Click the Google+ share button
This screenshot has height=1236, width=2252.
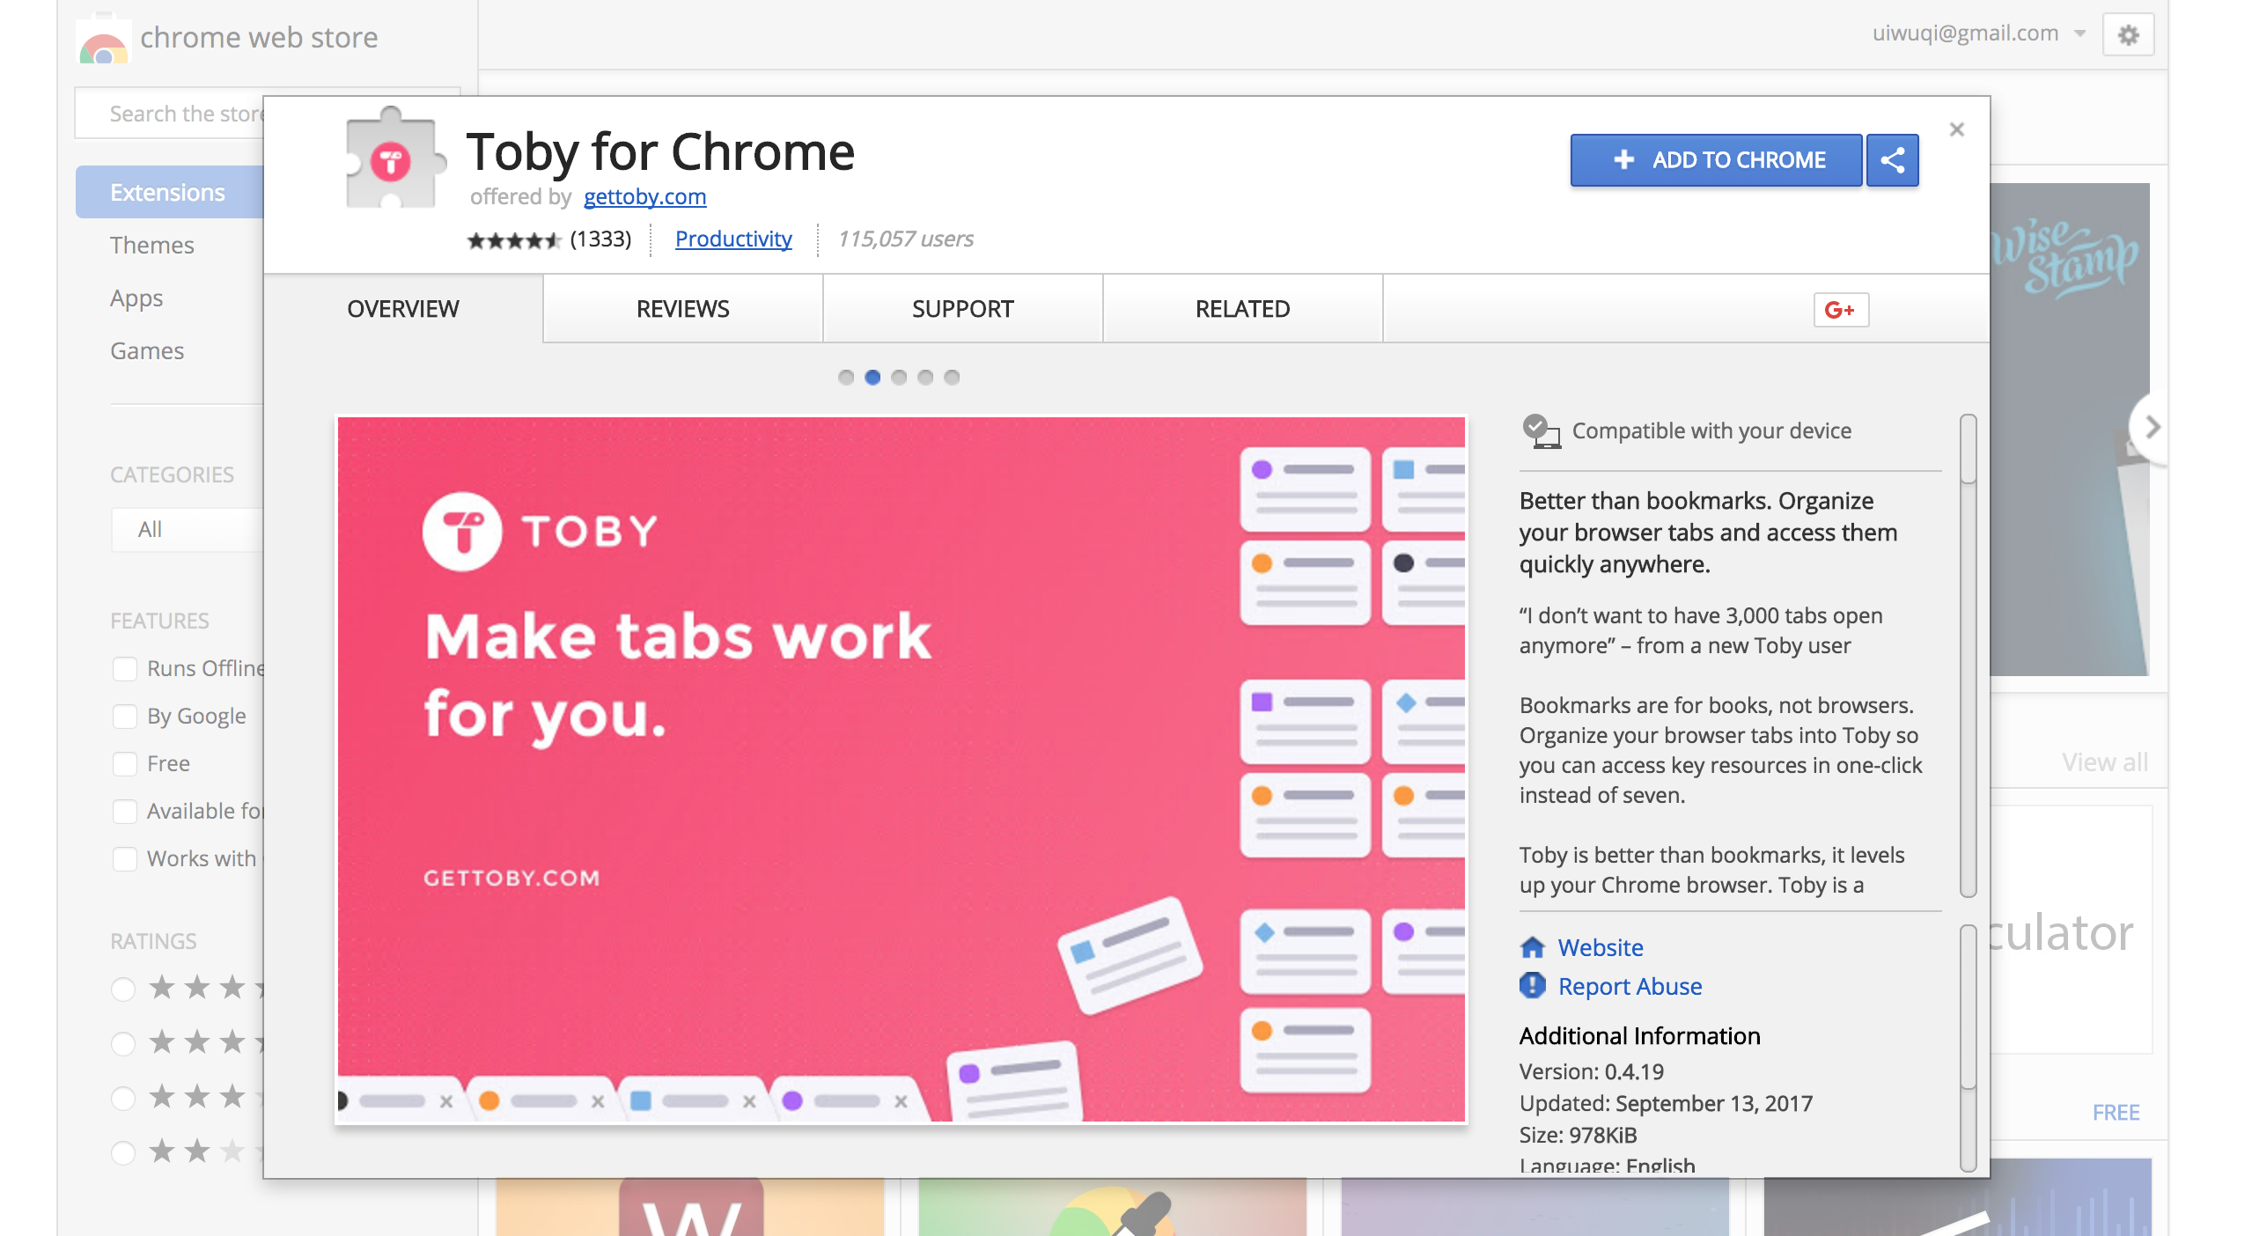(1841, 310)
